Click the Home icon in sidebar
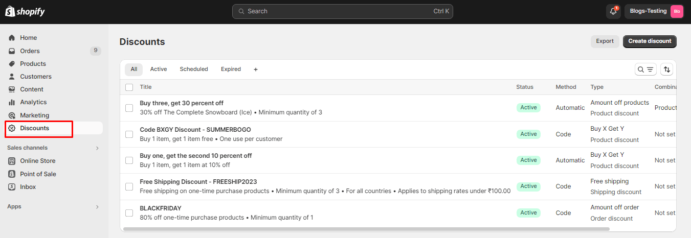691x238 pixels. pos(12,38)
